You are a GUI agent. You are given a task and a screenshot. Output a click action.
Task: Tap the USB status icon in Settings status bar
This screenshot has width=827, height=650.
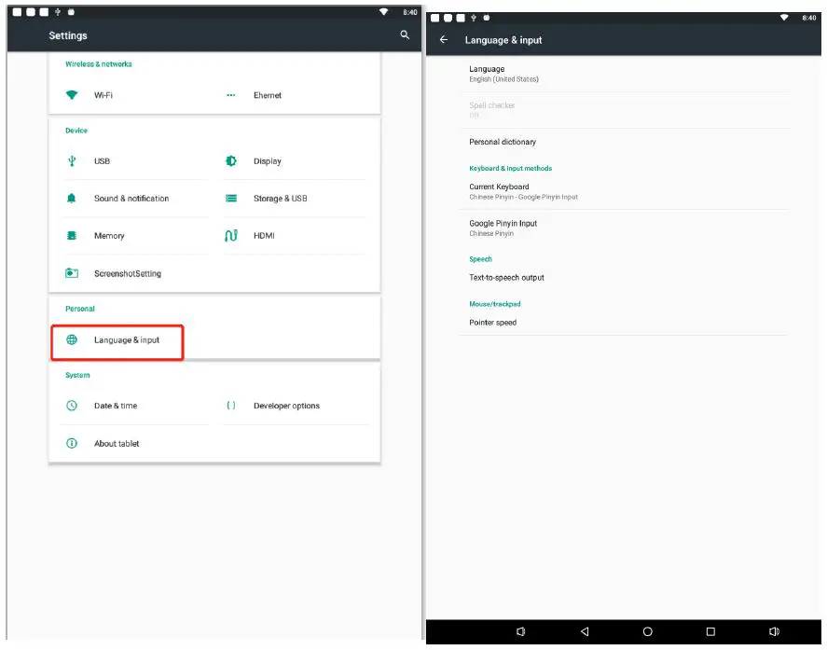pos(58,11)
